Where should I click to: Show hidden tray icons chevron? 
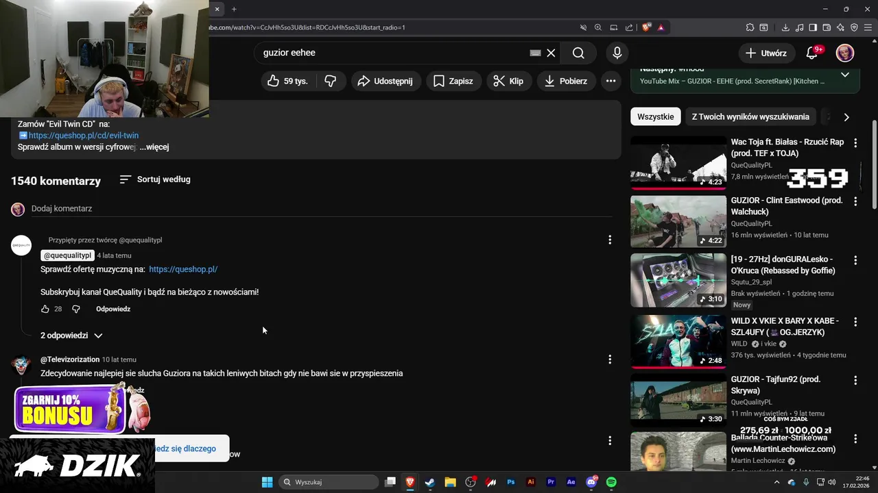777,482
